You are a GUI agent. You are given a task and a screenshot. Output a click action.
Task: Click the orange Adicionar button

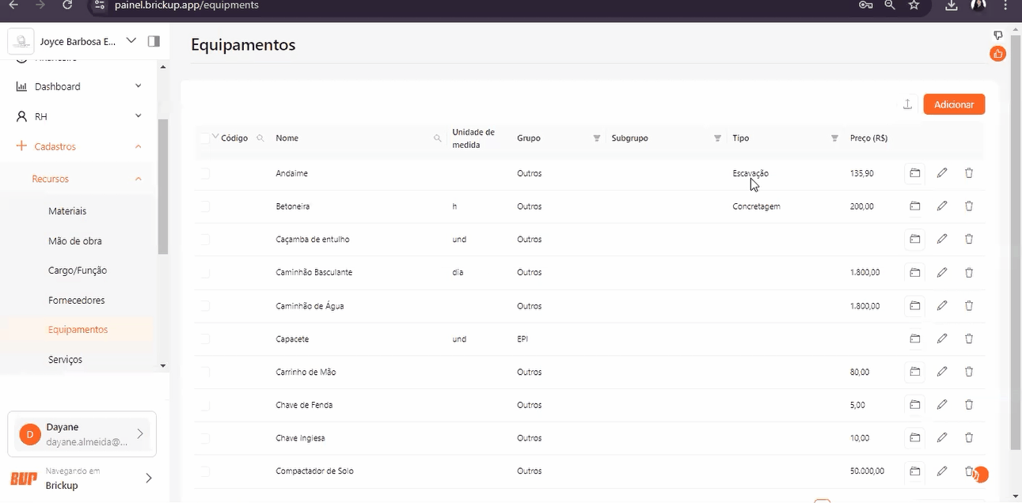tap(954, 104)
